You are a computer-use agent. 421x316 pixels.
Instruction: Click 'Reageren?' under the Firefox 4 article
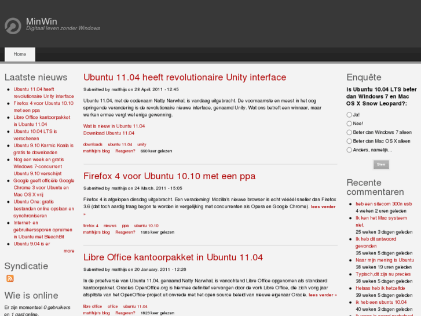[125, 233]
